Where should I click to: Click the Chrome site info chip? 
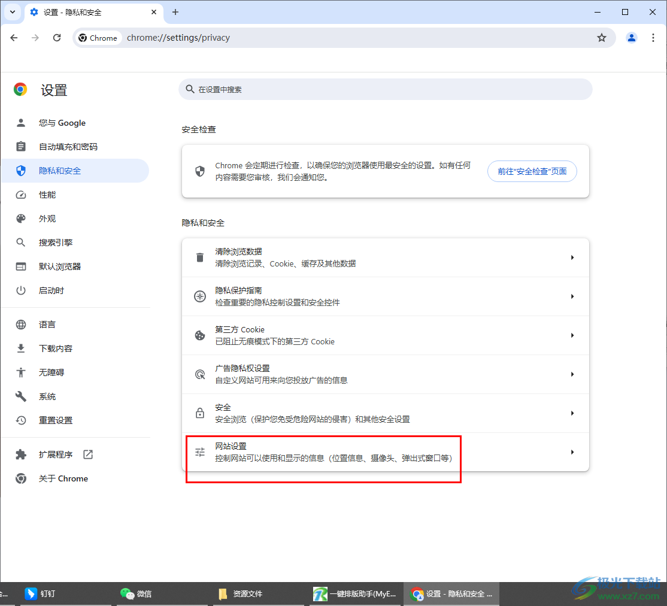98,38
